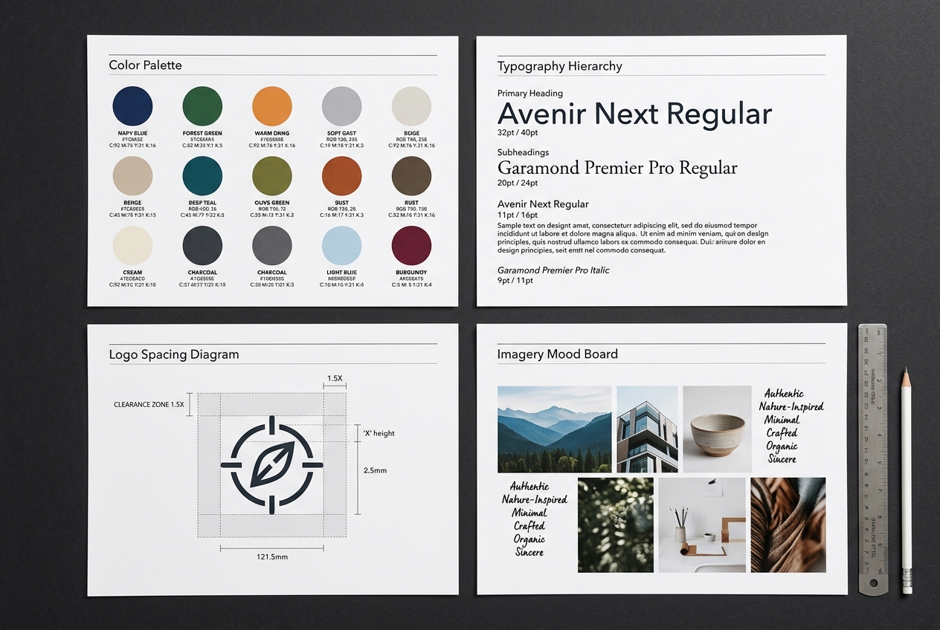This screenshot has height=630, width=940.
Task: Pick the Deep Teal swatch
Action: [x=202, y=178]
